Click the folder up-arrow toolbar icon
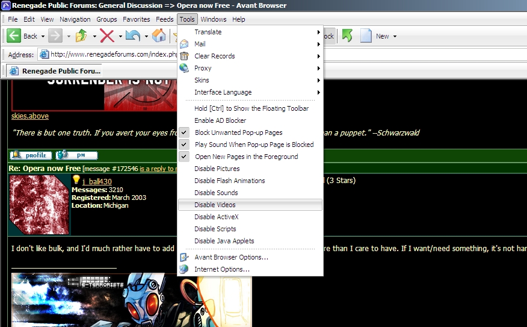527x327 pixels. [x=81, y=36]
